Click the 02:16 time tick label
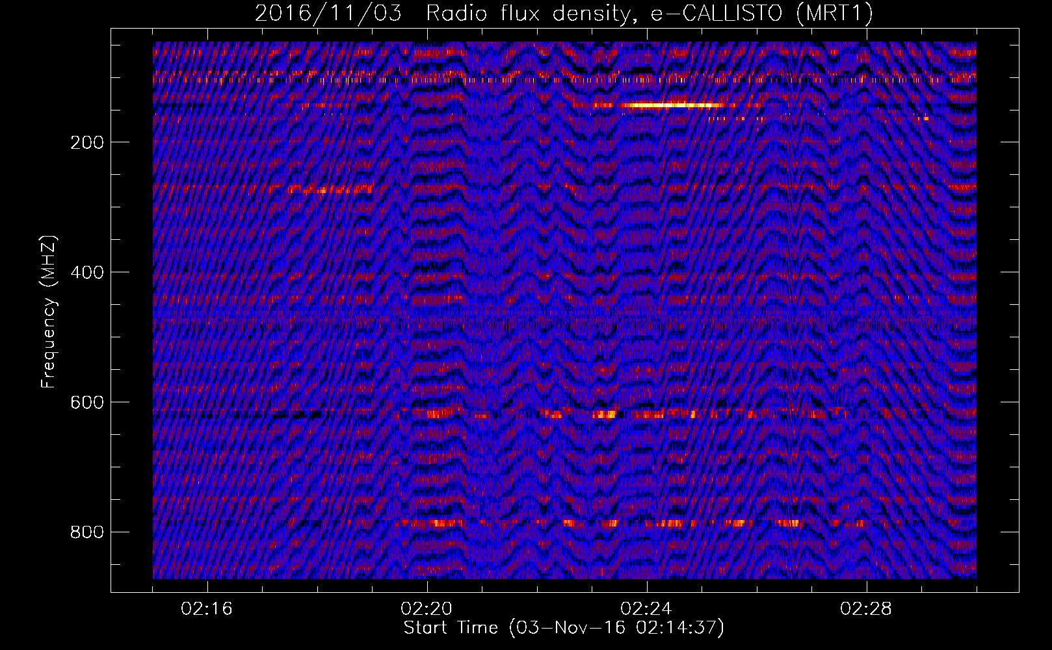The width and height of the screenshot is (1052, 650). [207, 609]
